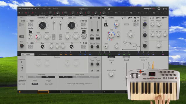
Task: Select the E1 envelope modulator tab
Action: [x=80, y=55]
